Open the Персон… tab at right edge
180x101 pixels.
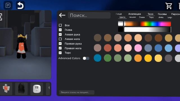(175, 14)
